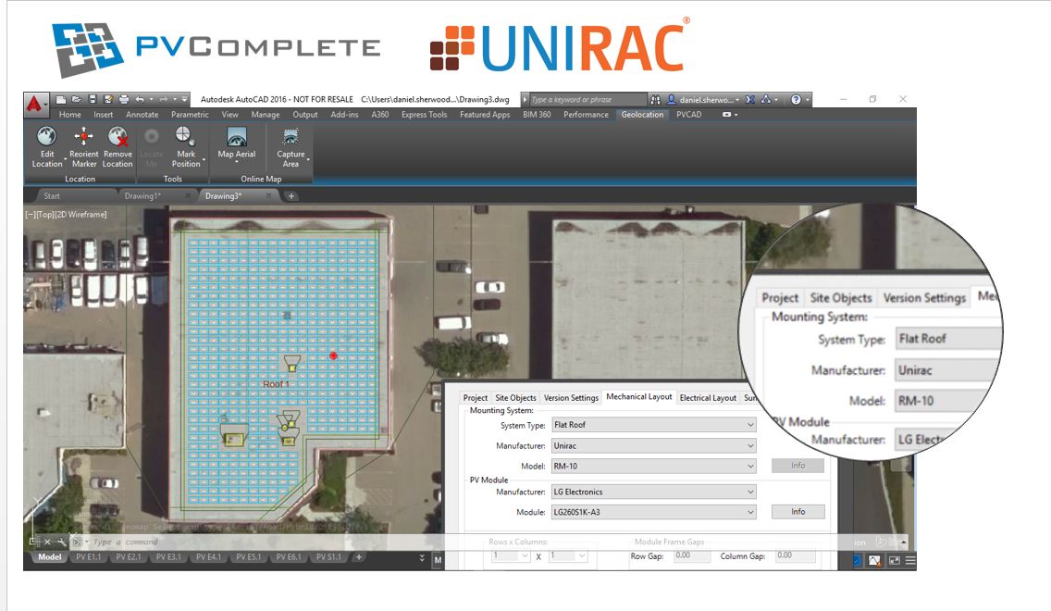Click the Remove Location tool
The width and height of the screenshot is (1051, 611).
point(117,147)
